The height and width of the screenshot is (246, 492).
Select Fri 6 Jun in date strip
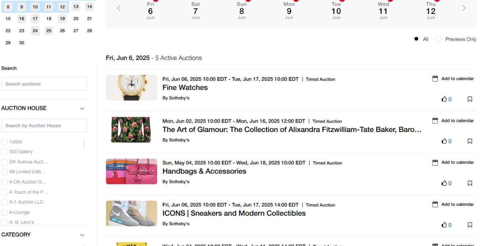click(x=150, y=11)
